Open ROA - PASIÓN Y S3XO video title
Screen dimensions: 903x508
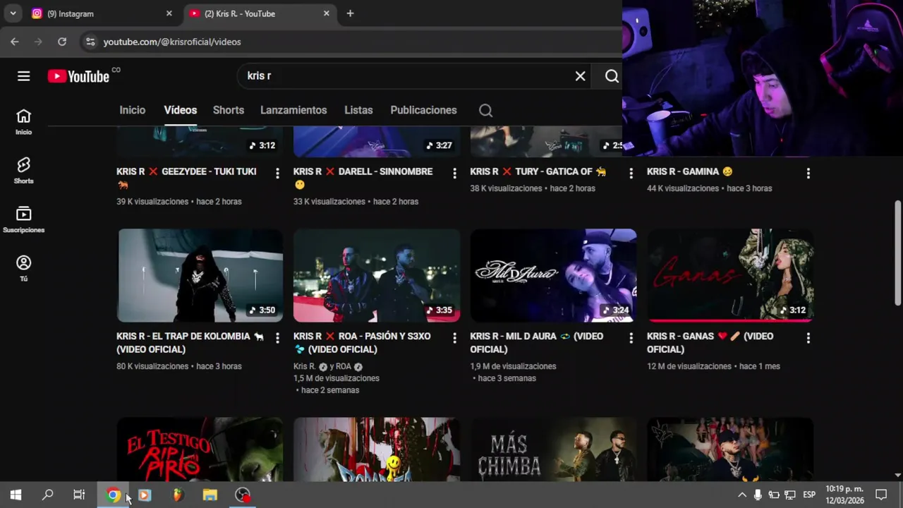[362, 343]
